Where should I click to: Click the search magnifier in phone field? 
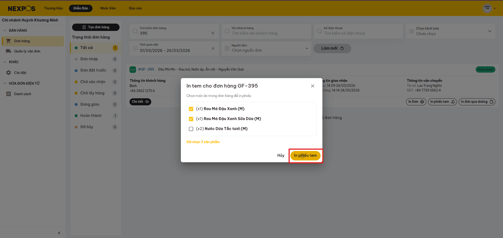[319, 31]
